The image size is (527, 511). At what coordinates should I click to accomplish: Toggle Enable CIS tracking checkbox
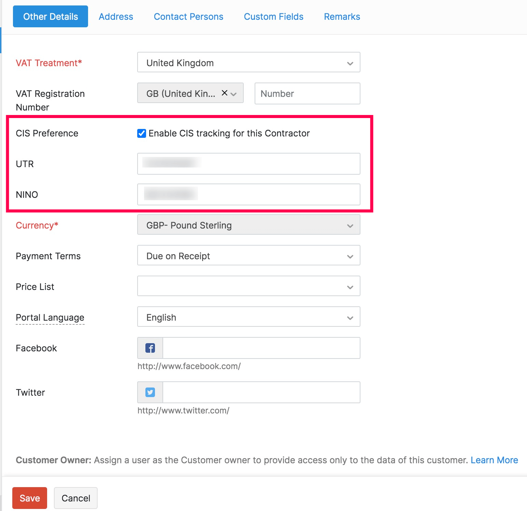point(142,133)
